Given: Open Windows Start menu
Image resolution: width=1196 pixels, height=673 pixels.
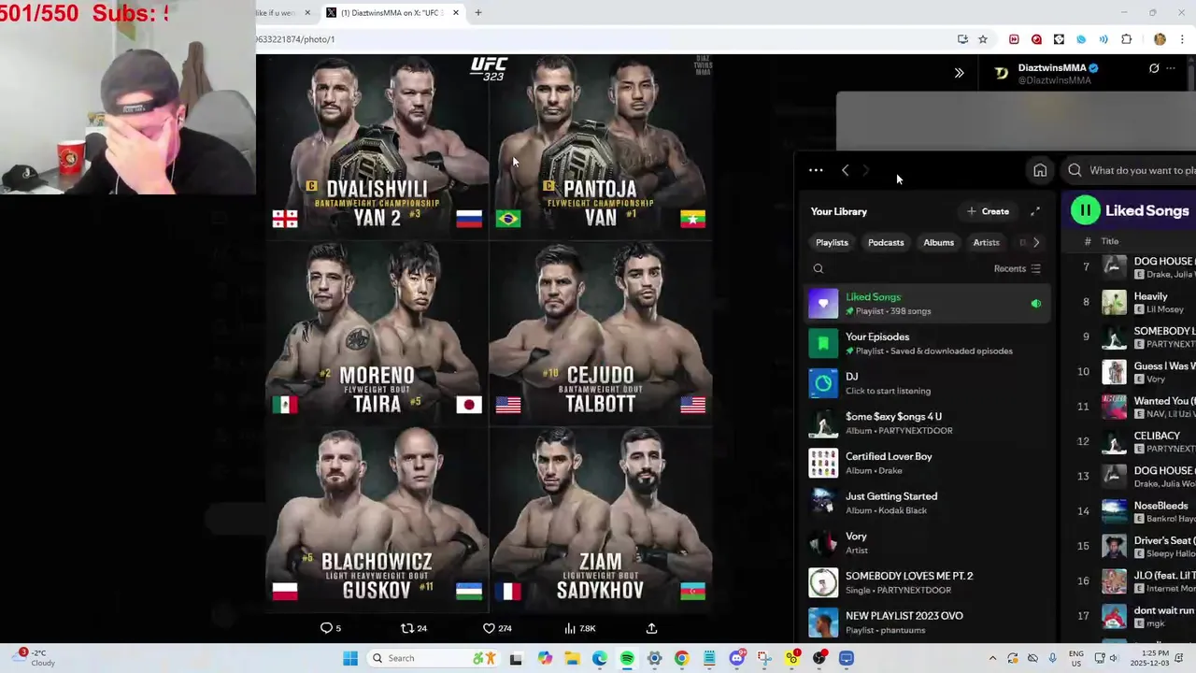Looking at the screenshot, I should [350, 658].
